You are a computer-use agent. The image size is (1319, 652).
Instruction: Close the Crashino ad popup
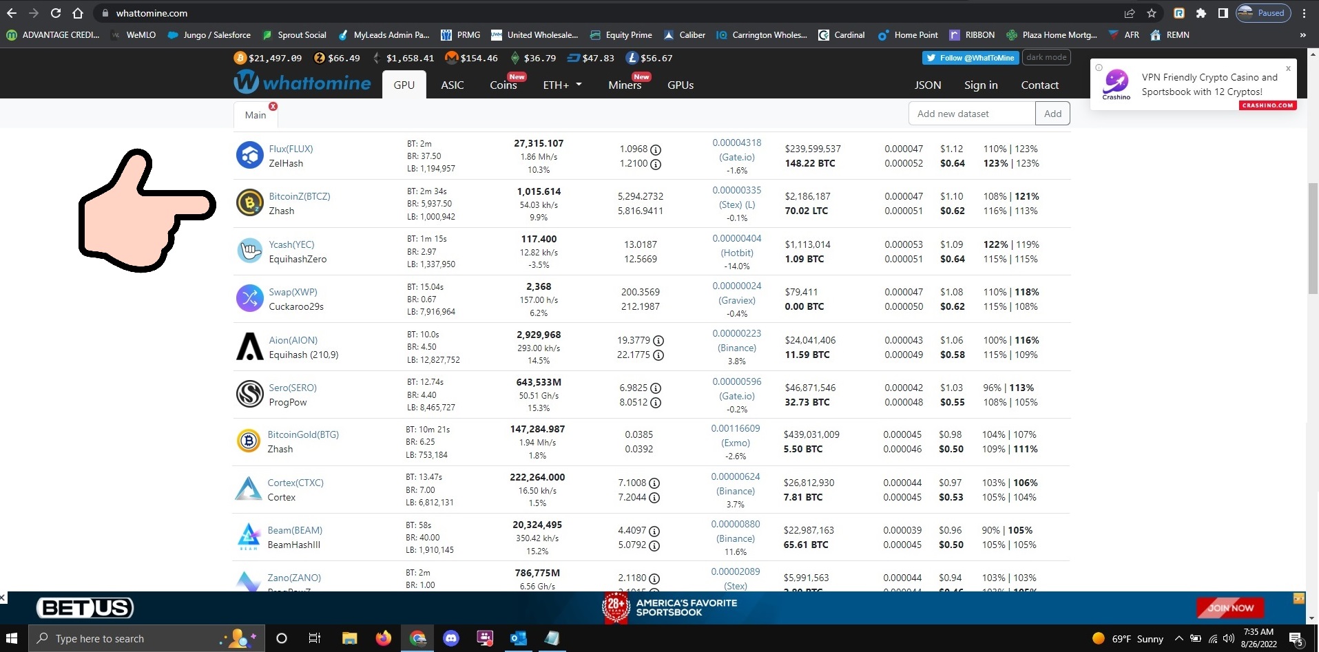coord(1288,68)
